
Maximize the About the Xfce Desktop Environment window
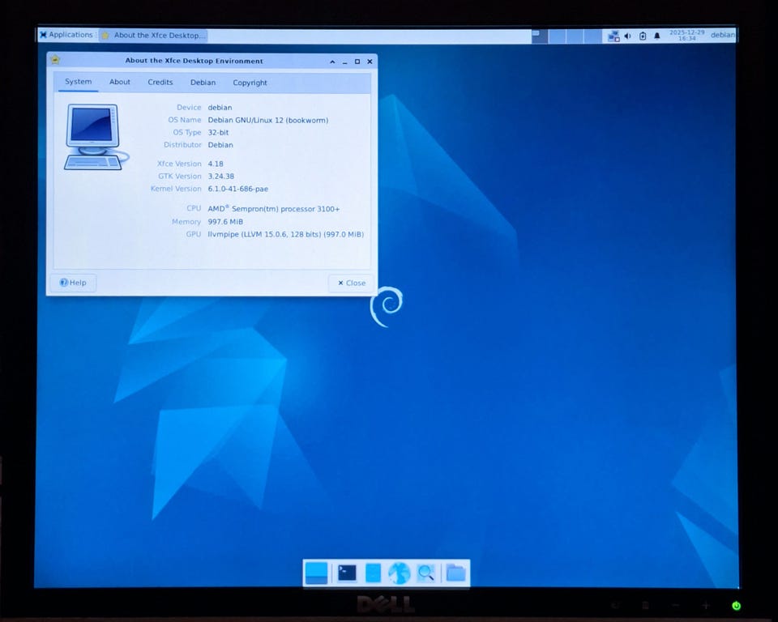point(357,62)
